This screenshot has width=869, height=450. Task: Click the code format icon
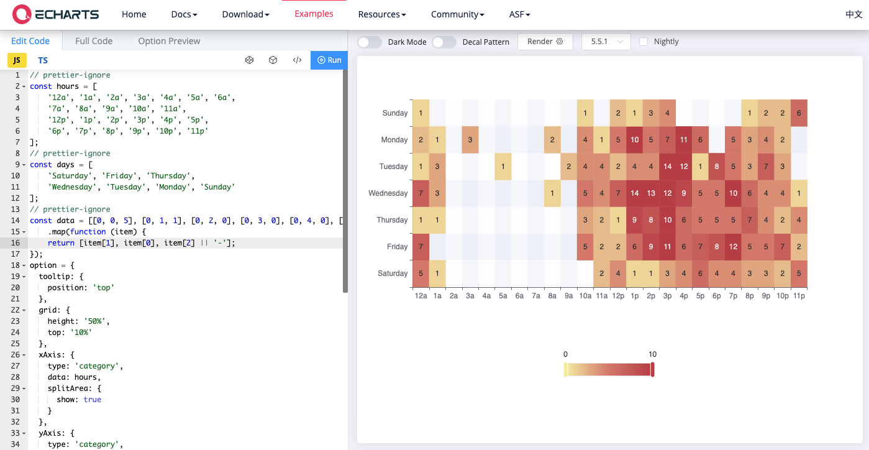297,60
